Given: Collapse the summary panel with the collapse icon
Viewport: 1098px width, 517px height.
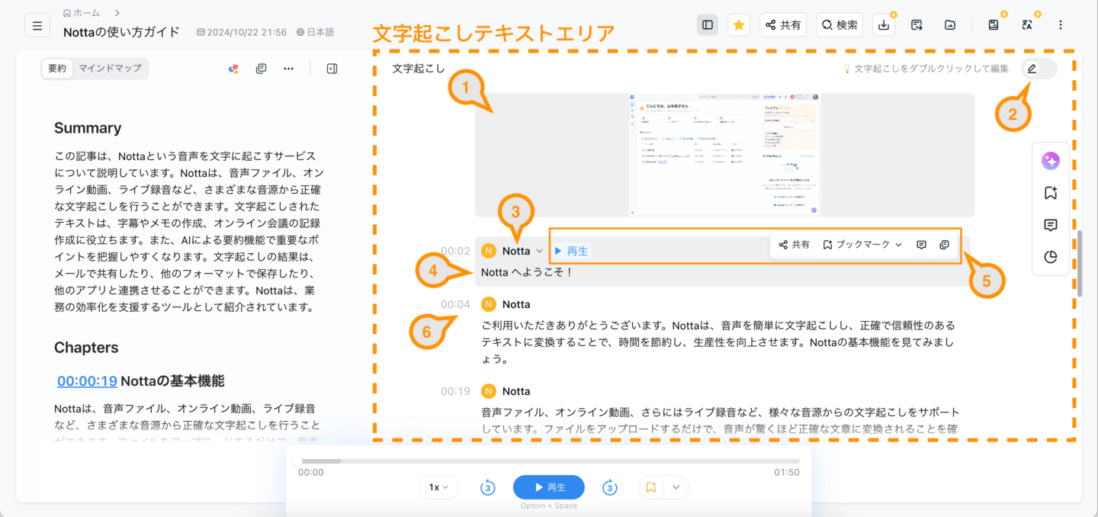Looking at the screenshot, I should [x=332, y=69].
